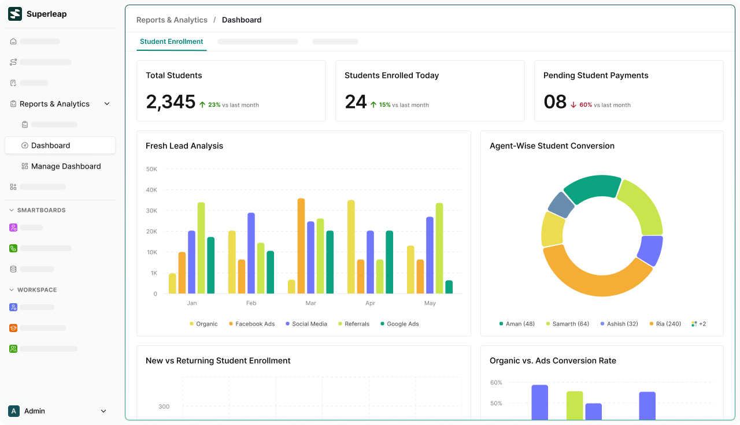Open the blue person icon under Workspace
Screen dimensions: 740x425
tap(13, 307)
